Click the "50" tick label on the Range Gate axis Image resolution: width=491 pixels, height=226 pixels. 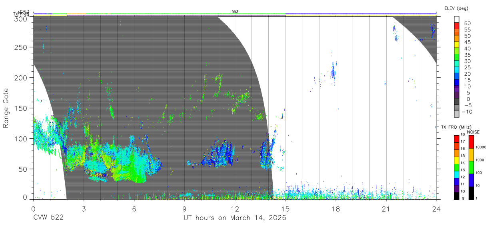click(x=22, y=169)
